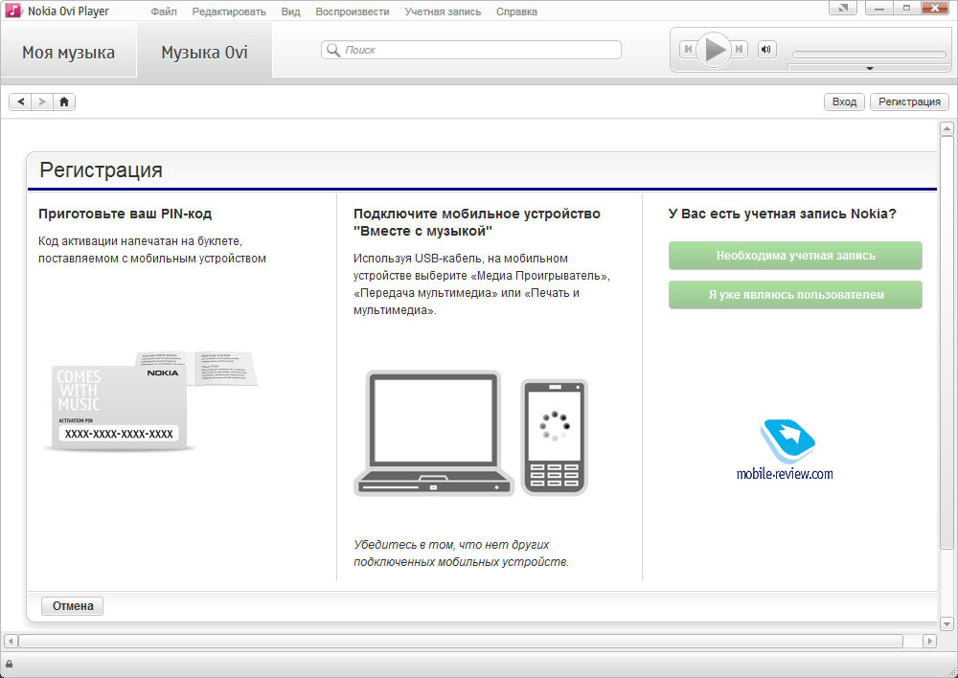Minimize the Nokia Ovi Player window

tap(879, 9)
